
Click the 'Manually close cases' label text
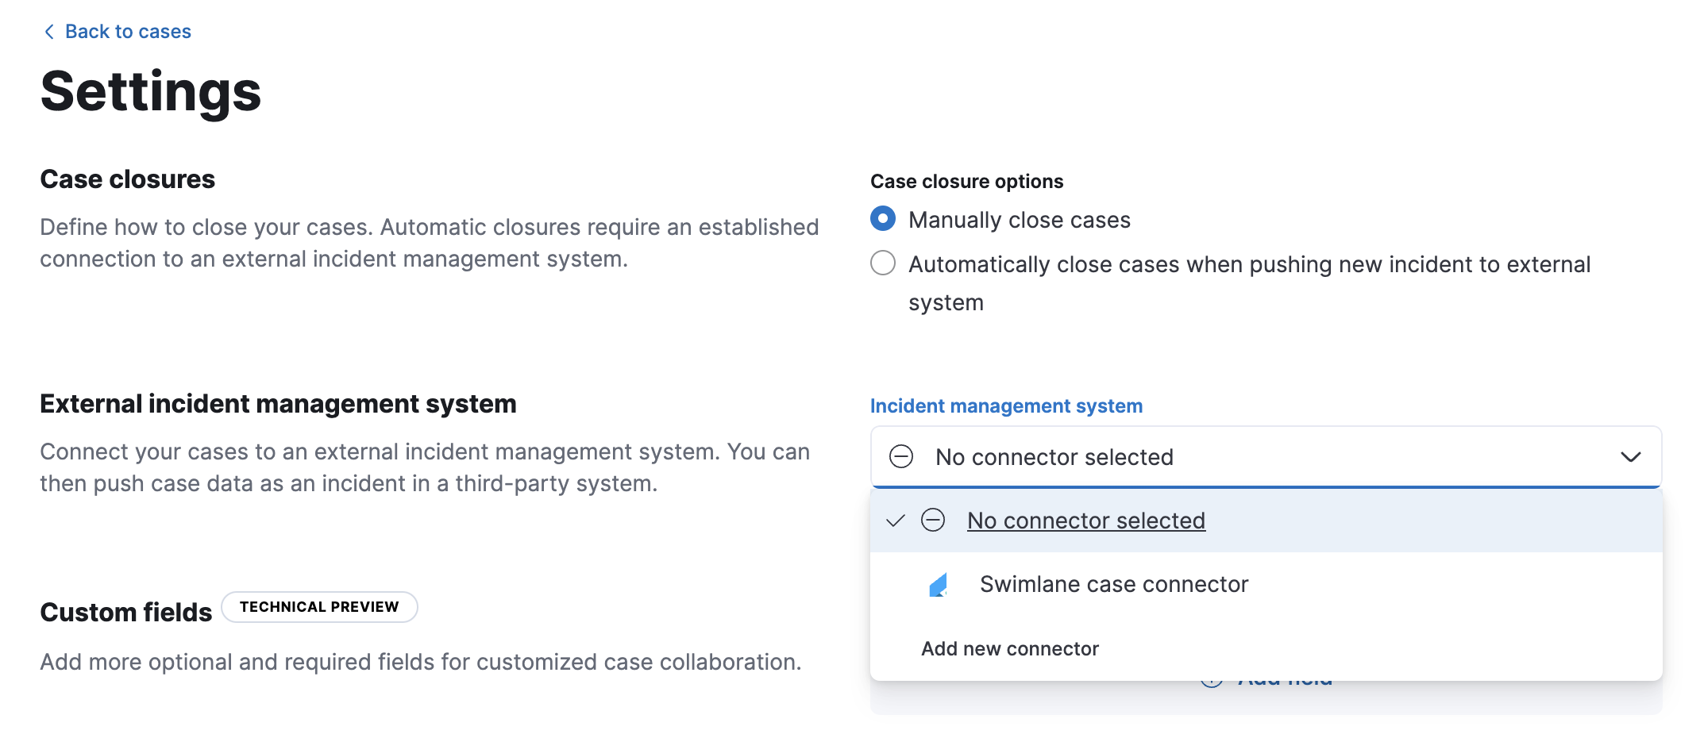coord(1019,221)
